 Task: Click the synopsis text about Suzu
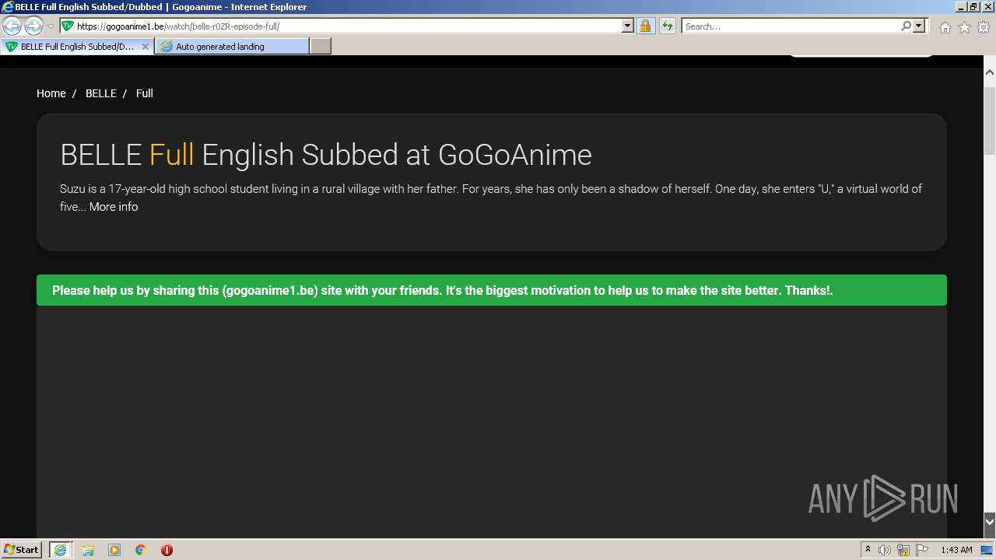click(491, 198)
